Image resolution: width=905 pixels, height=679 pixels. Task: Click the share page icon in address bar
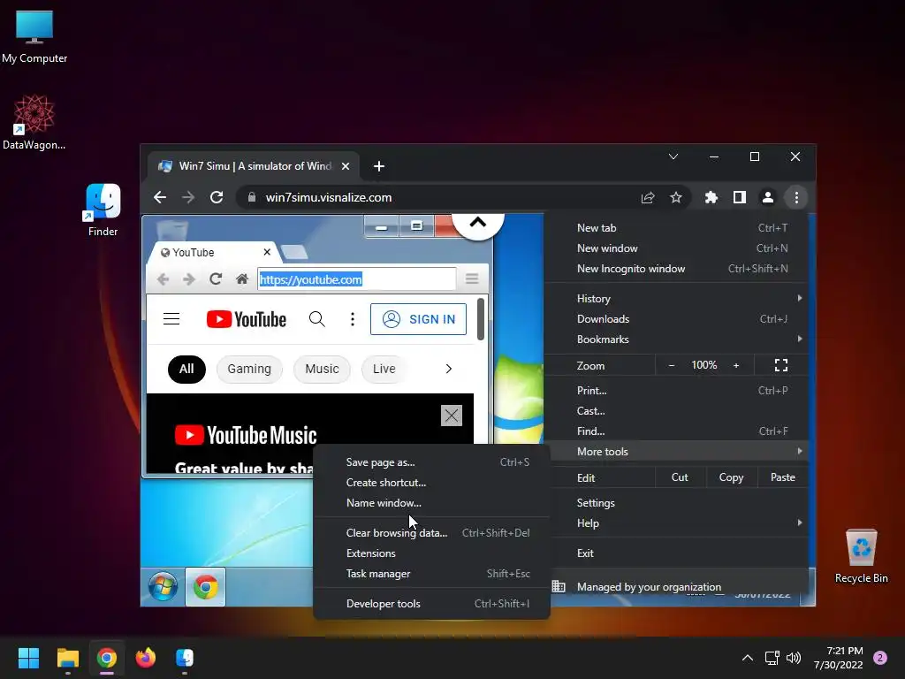(648, 197)
